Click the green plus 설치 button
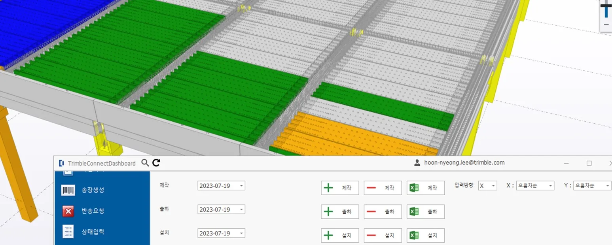 tap(340, 236)
